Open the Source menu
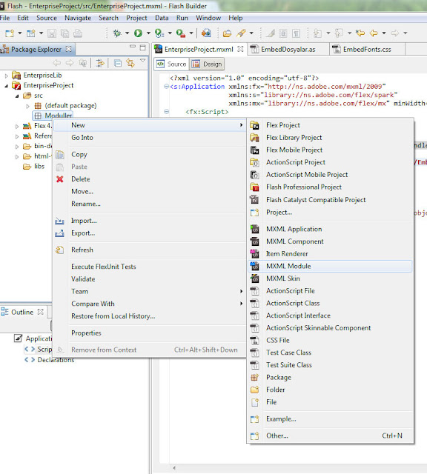The image size is (427, 474). coord(47,18)
